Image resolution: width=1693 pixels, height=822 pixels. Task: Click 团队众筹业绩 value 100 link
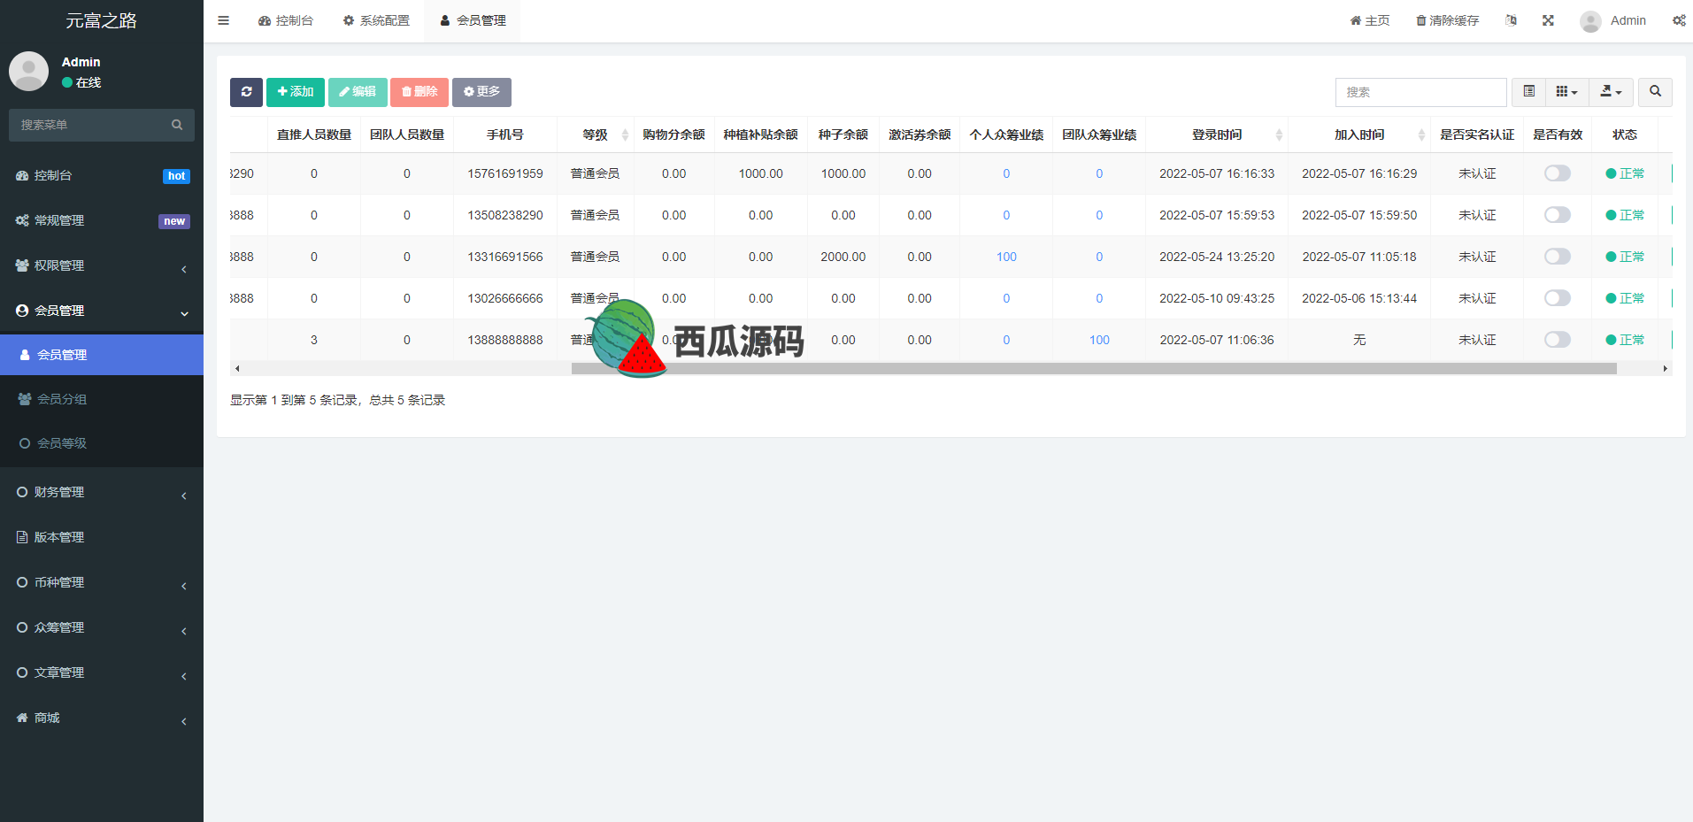click(x=1099, y=340)
